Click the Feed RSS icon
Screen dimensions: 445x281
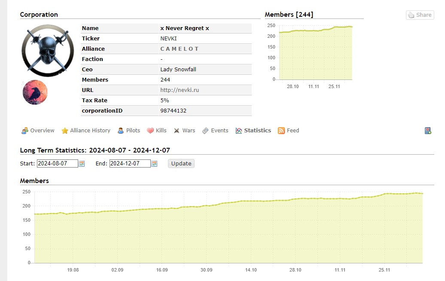click(281, 131)
